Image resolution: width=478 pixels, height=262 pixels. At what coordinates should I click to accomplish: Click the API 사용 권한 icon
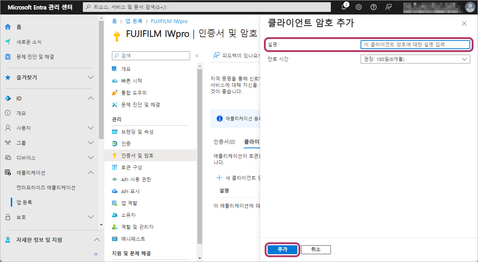(x=114, y=179)
